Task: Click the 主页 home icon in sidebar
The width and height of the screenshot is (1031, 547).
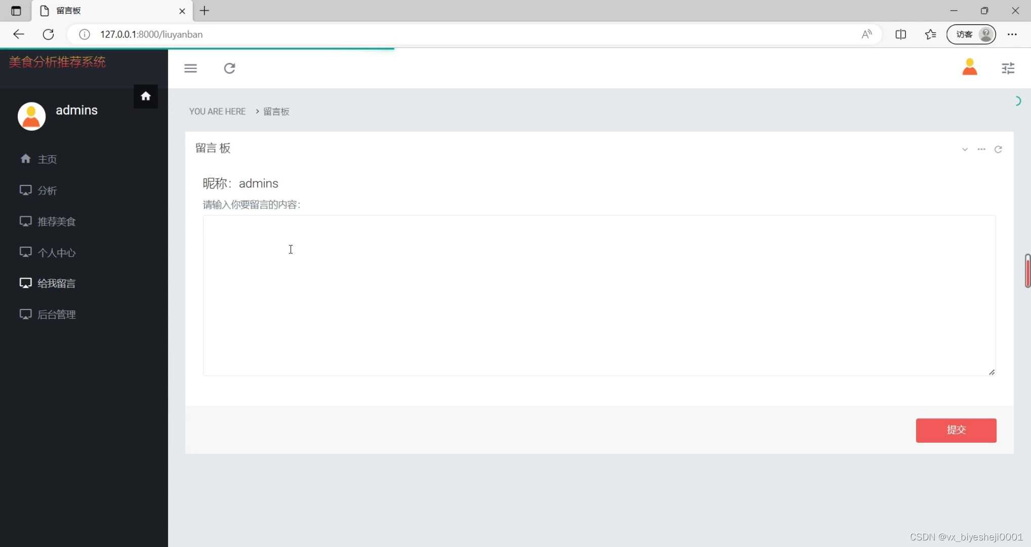Action: click(25, 159)
